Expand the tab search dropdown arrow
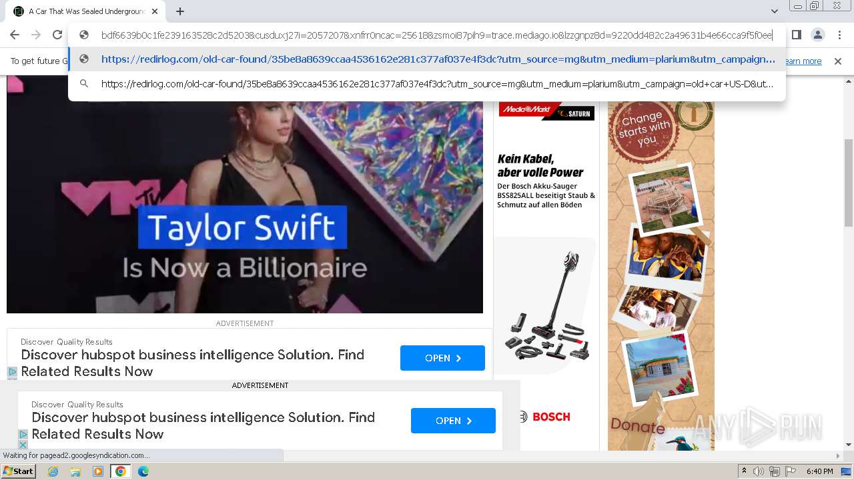The width and height of the screenshot is (854, 480). point(774,11)
